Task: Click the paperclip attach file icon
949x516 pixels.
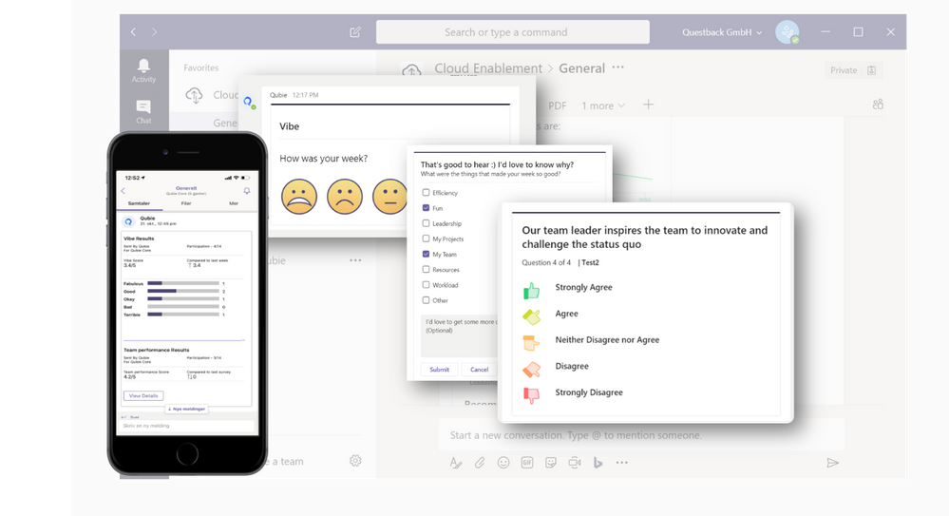Action: pyautogui.click(x=480, y=463)
